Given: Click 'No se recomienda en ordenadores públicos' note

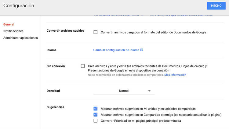Looking at the screenshot, I should [x=125, y=75].
